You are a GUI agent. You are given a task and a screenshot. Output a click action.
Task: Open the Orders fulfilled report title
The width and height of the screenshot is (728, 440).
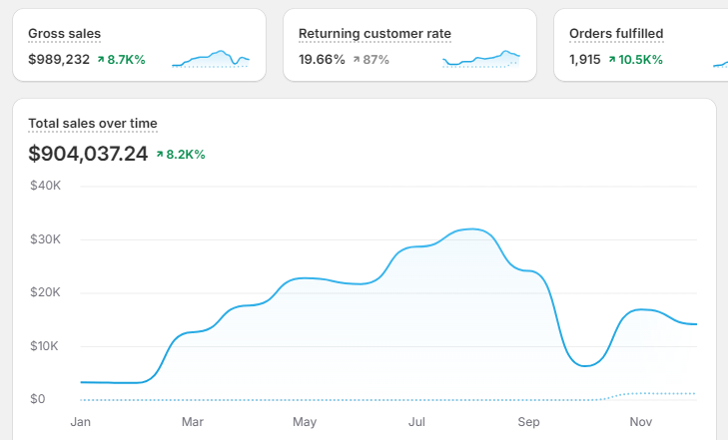616,34
